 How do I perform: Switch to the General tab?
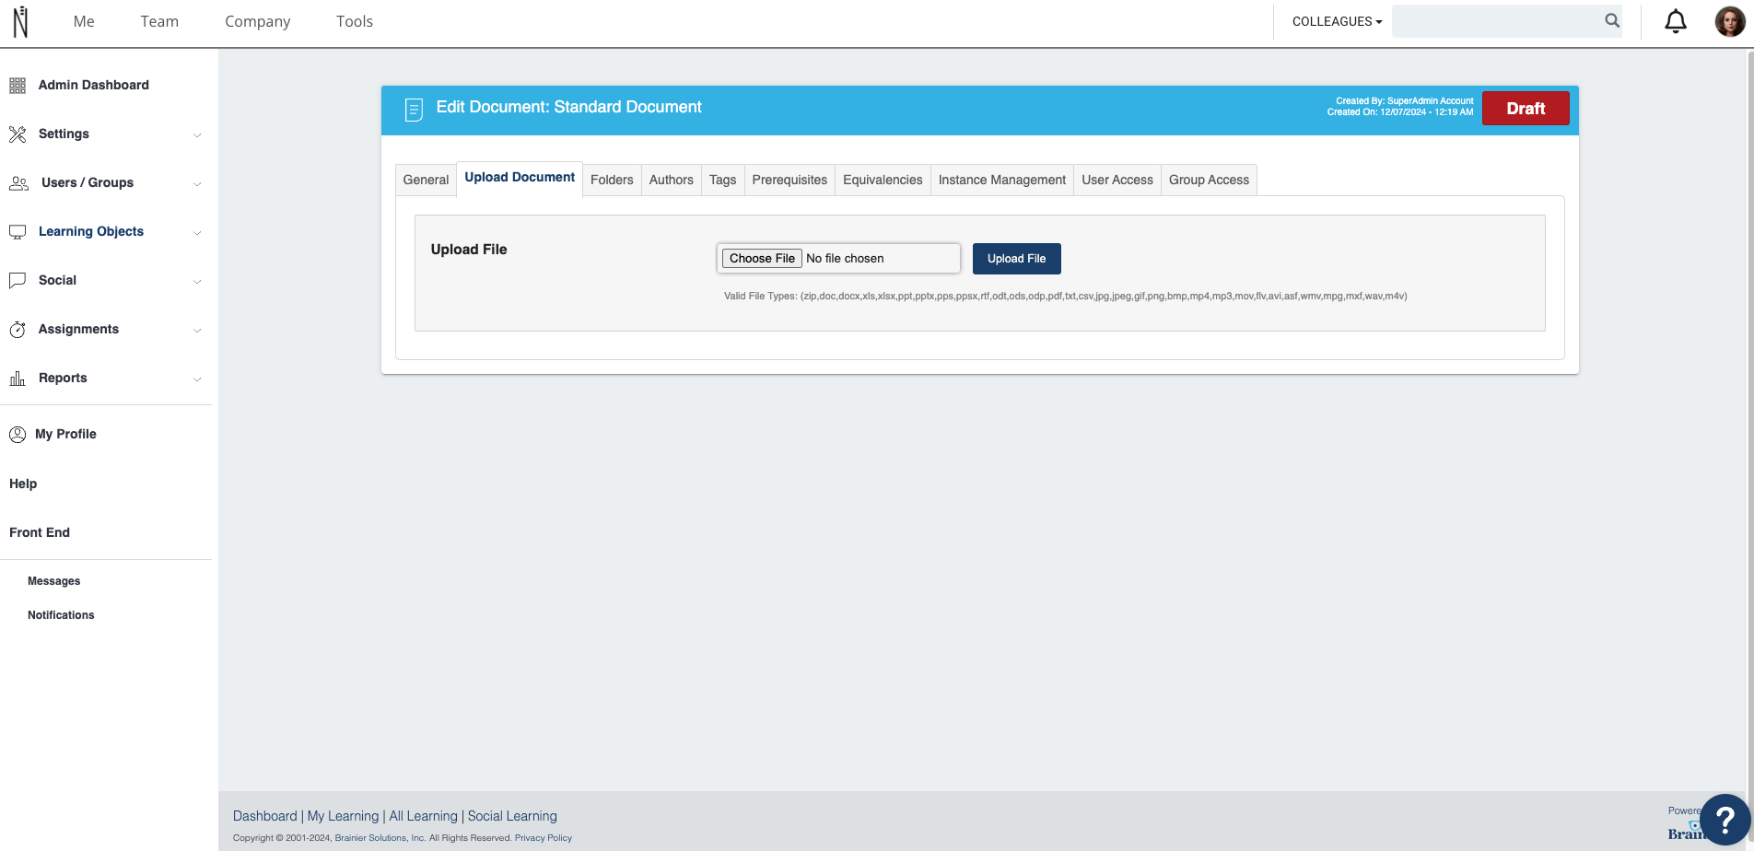426,180
